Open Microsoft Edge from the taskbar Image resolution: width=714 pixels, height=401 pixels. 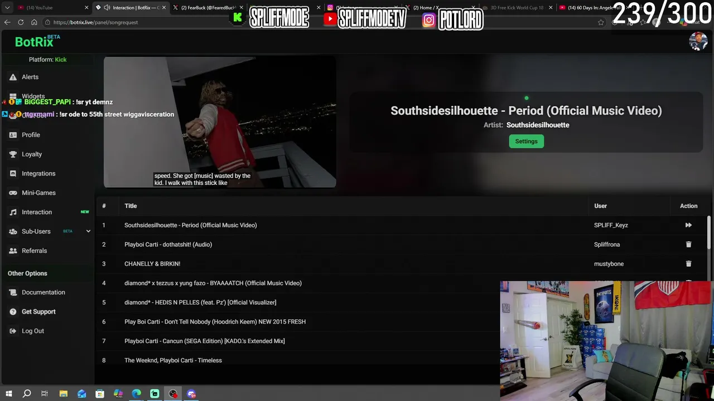click(x=137, y=394)
